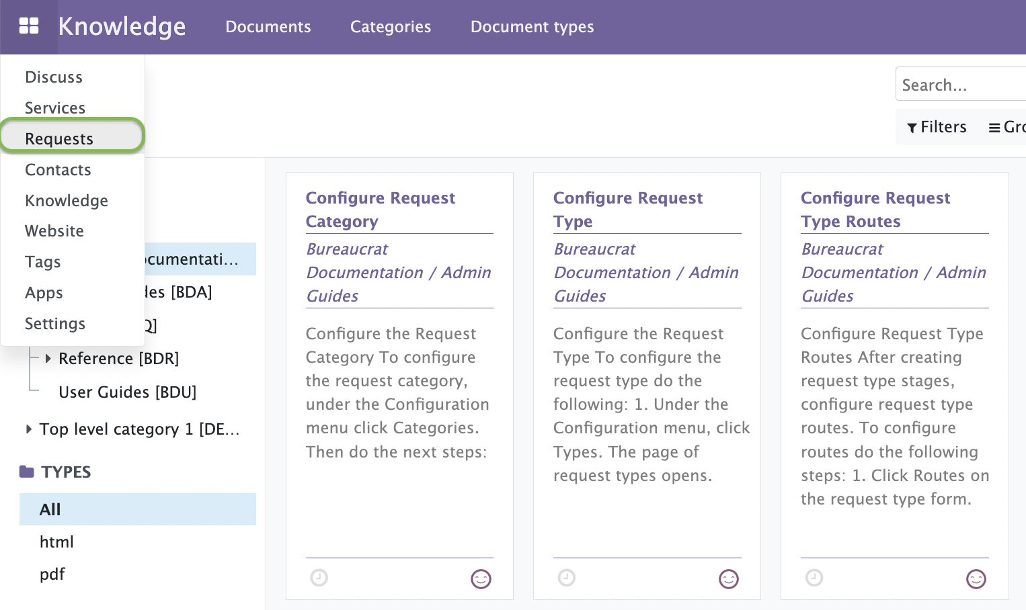Click inside the Search field

coord(961,85)
